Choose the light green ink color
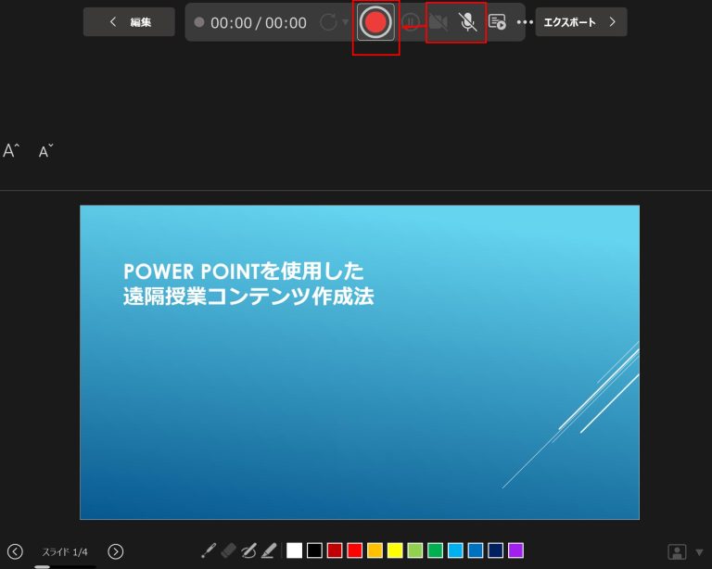This screenshot has height=569, width=712. coord(415,550)
